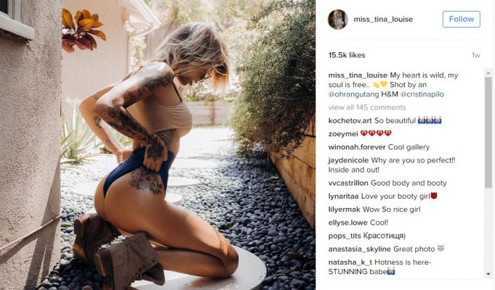Open vvcastrillon commenter profile
This screenshot has height=290, width=495.
point(348,183)
